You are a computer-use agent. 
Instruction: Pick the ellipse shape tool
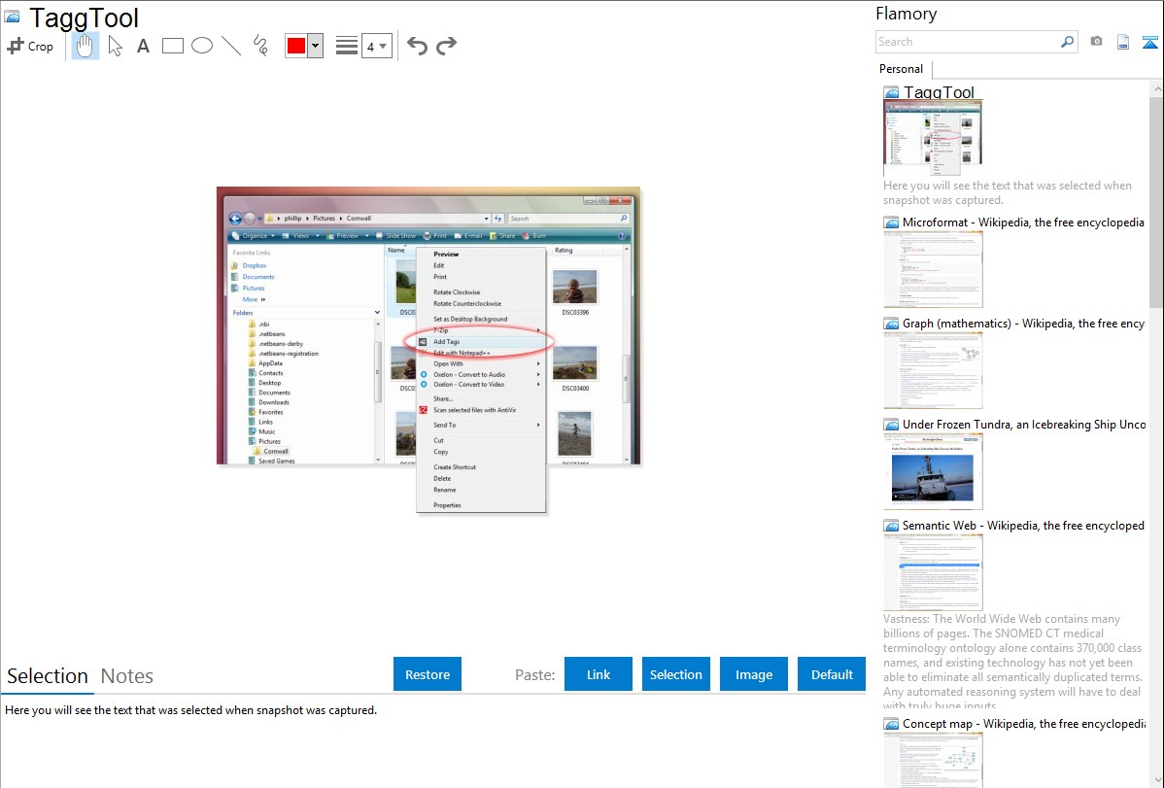coord(202,46)
